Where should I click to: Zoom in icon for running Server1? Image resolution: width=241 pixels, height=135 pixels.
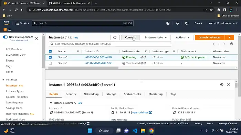(x=142, y=57)
